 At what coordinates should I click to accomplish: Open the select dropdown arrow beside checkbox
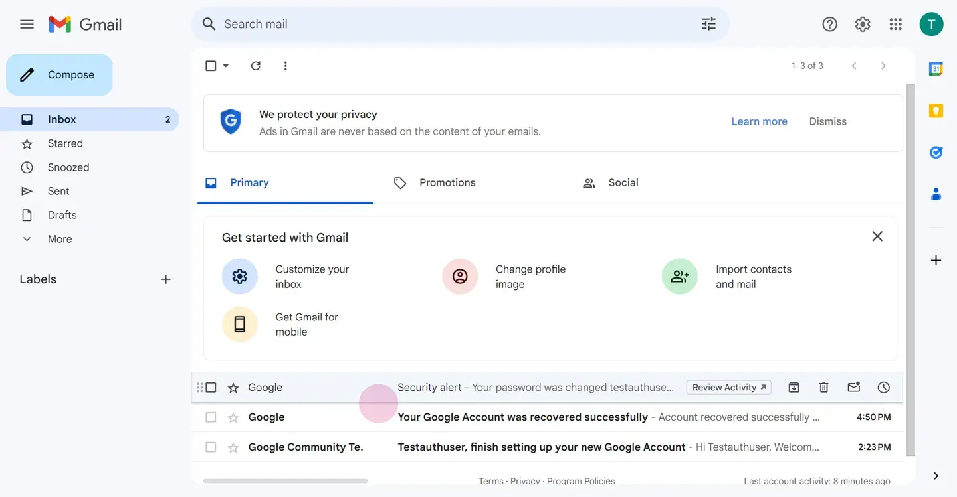[225, 66]
